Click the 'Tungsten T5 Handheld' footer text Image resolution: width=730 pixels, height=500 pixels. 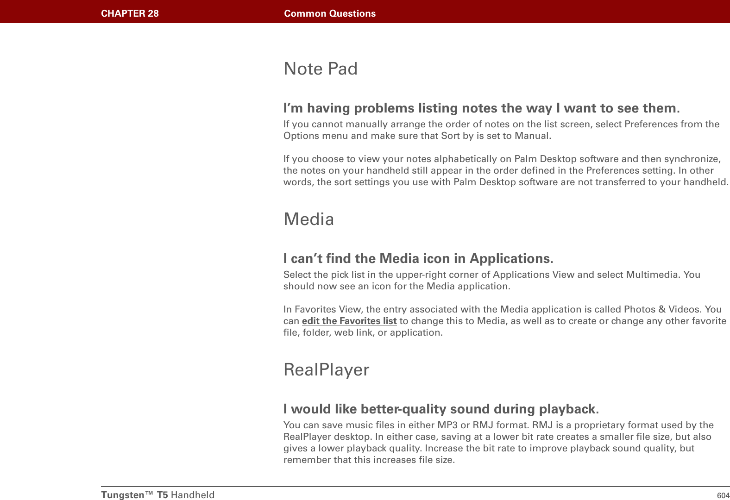pyautogui.click(x=158, y=495)
